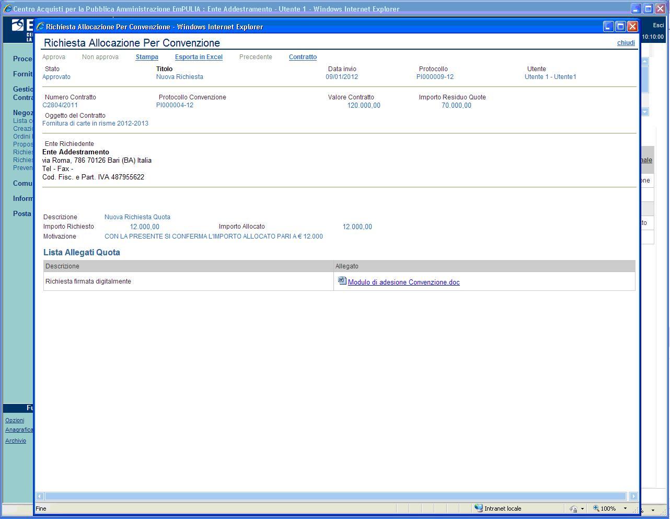The height and width of the screenshot is (519, 670).
Task: Click the zoom magnifier icon in status bar
Action: click(x=596, y=508)
